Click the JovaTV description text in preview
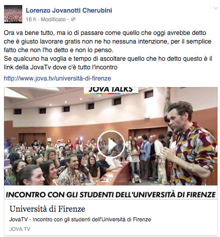 tap(80, 219)
